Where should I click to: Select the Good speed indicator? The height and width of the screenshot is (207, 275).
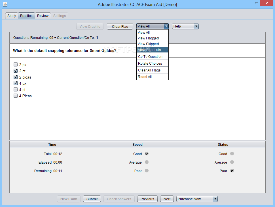tap(147, 154)
